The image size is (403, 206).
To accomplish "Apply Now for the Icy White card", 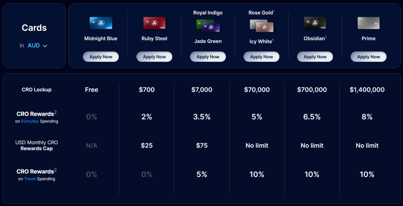I will click(261, 57).
